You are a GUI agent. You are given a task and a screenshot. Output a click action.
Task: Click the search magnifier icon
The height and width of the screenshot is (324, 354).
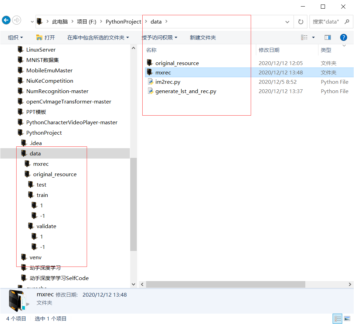(346, 21)
